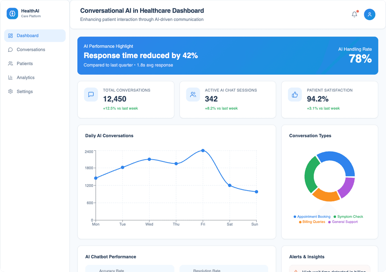Open the notifications bell
Viewport: 386px width, 272px height.
354,14
